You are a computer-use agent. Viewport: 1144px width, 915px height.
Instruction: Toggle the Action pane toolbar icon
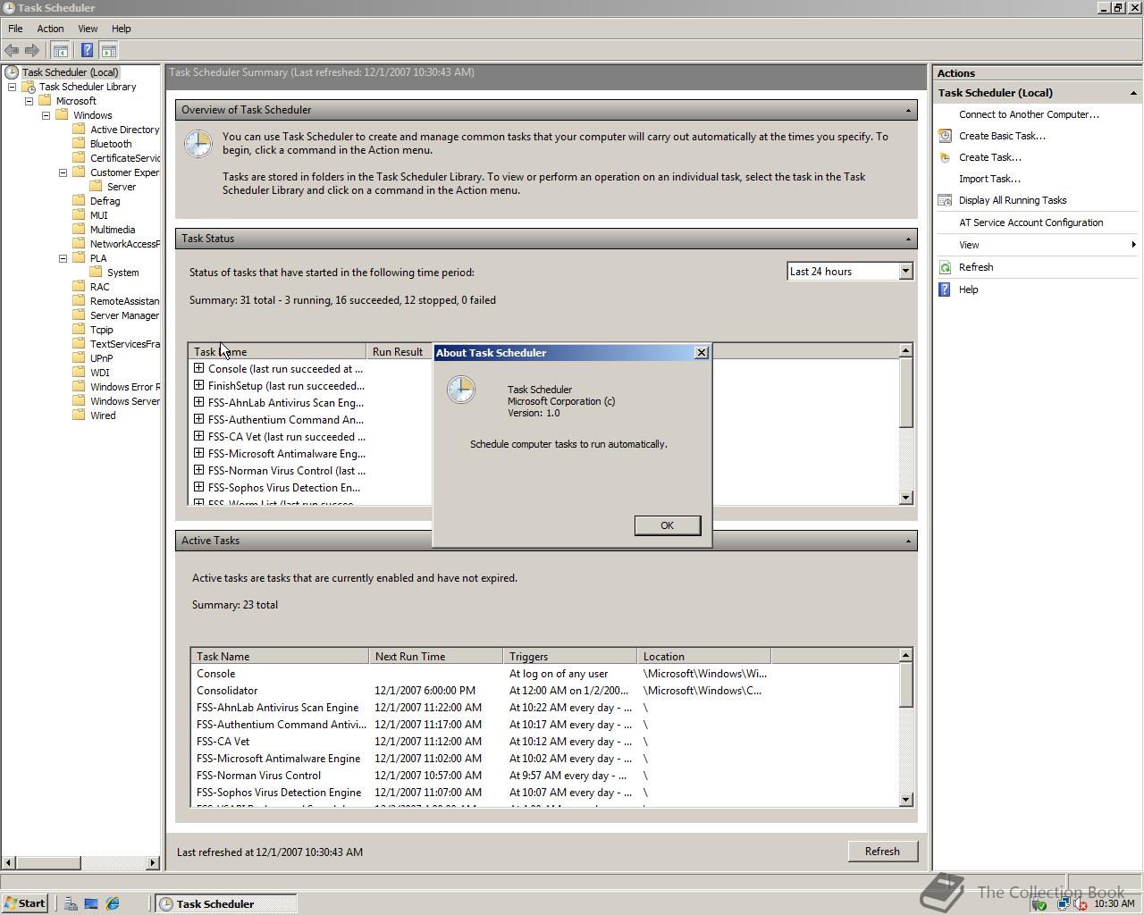(109, 51)
